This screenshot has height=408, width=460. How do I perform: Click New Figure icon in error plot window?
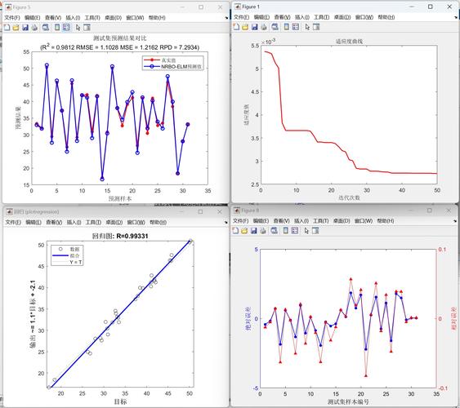click(235, 230)
